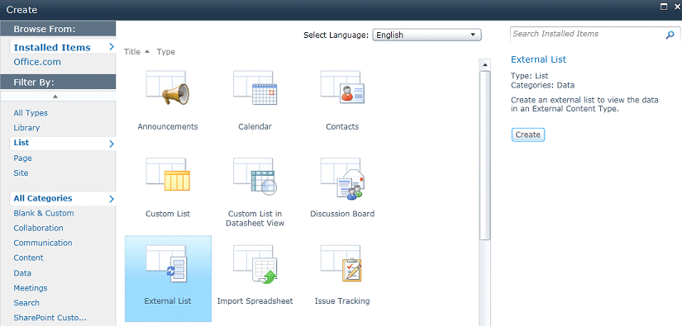682x326 pixels.
Task: Click the Search Installed Items field
Action: (x=587, y=35)
